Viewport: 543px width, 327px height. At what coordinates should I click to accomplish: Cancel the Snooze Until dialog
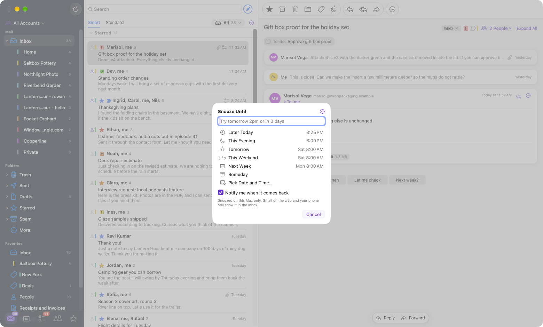314,214
